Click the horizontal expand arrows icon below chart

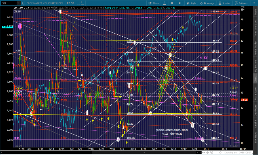coord(204,152)
